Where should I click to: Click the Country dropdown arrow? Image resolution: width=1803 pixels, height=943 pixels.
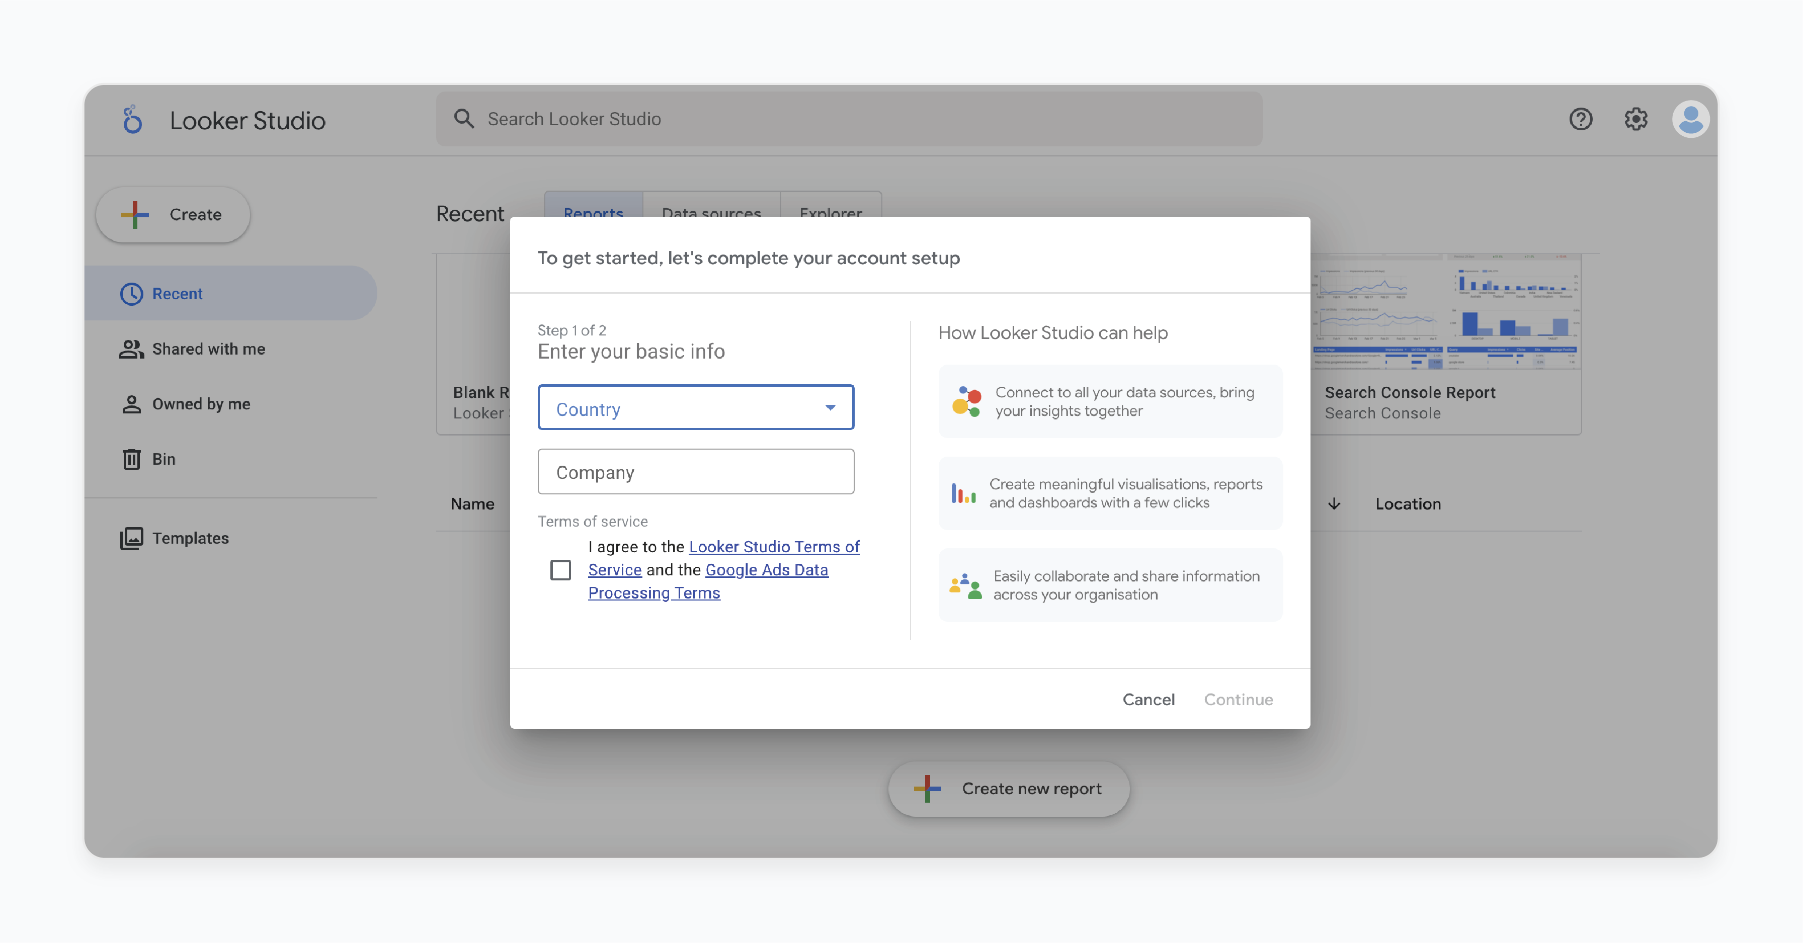tap(830, 408)
